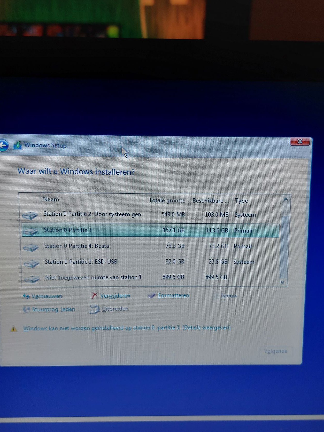This screenshot has height=432, width=324.
Task: Click the Uitbreiden partition icon
Action: point(95,309)
